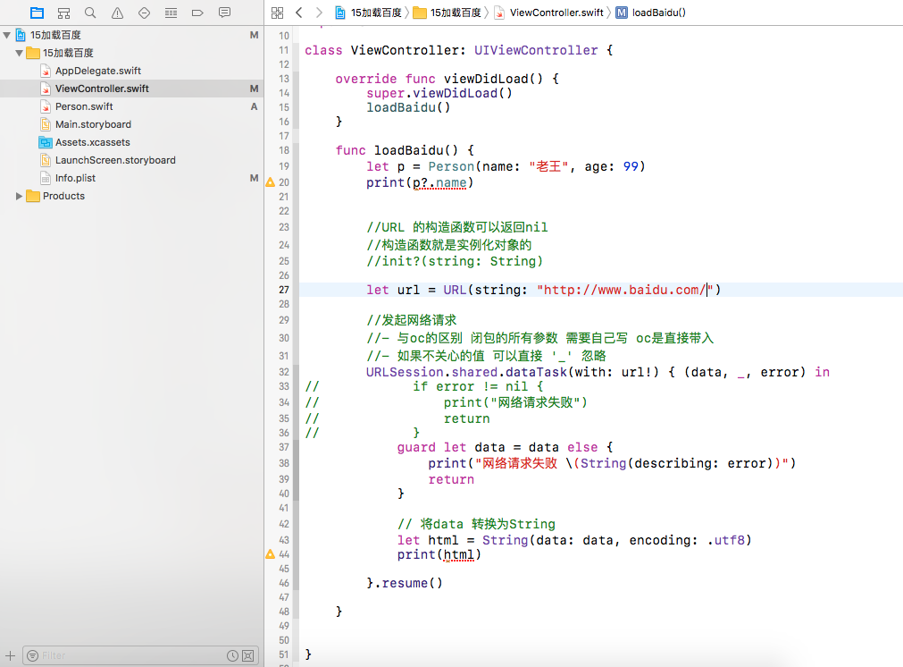Click the .resume() call on line 46
The image size is (903, 667).
coord(408,583)
